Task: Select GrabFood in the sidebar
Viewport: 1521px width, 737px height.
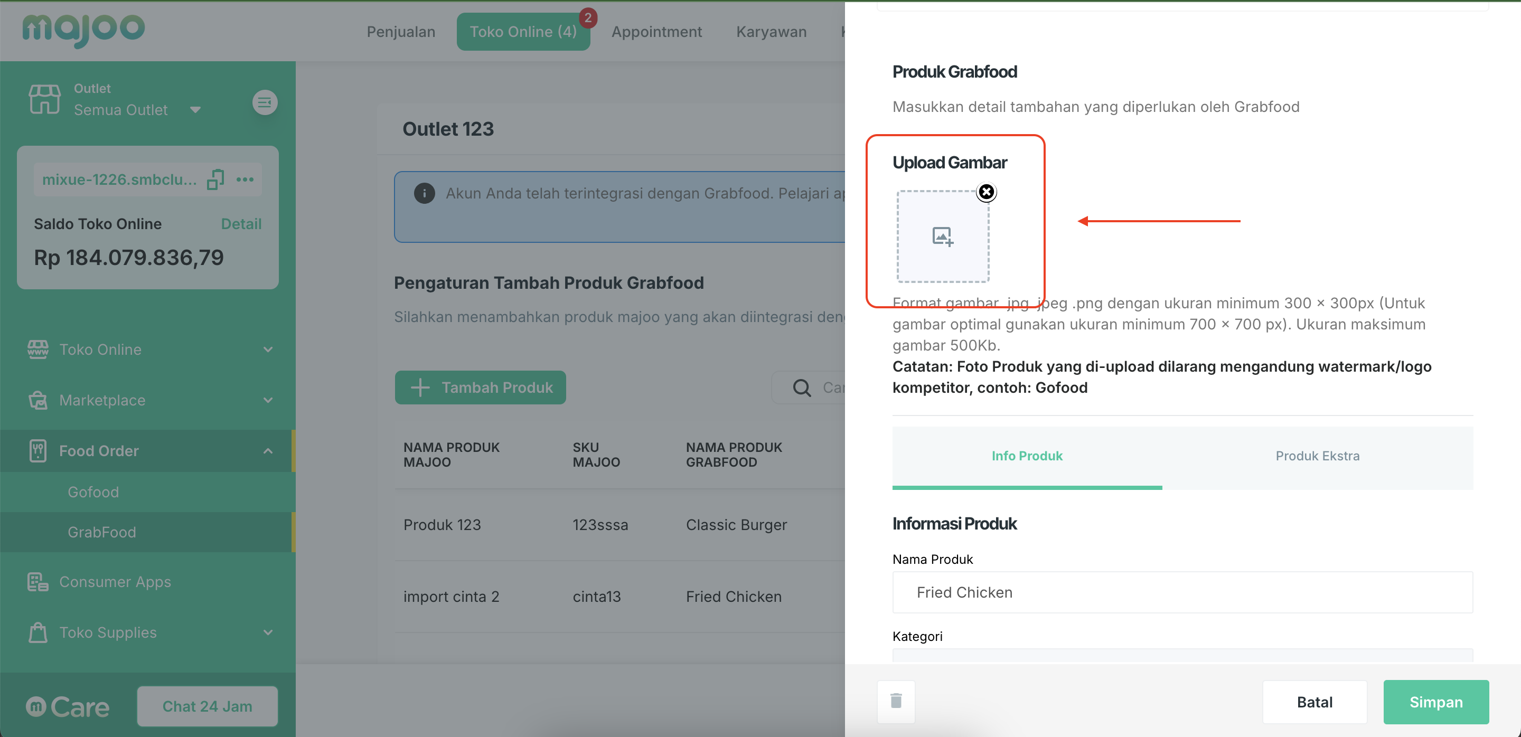Action: [x=101, y=532]
